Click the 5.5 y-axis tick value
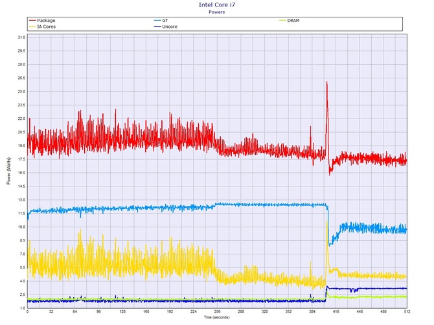This screenshot has height=325, width=434. click(x=23, y=268)
